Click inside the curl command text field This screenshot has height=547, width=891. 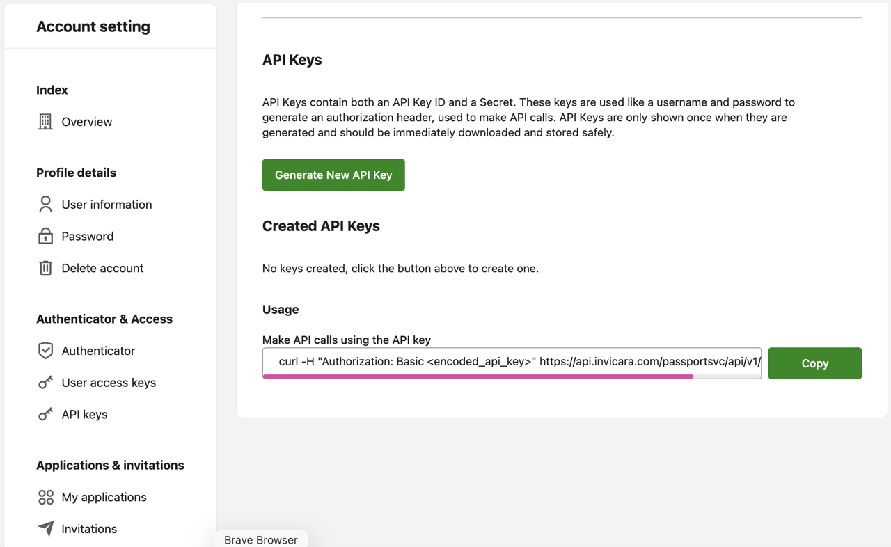point(512,361)
